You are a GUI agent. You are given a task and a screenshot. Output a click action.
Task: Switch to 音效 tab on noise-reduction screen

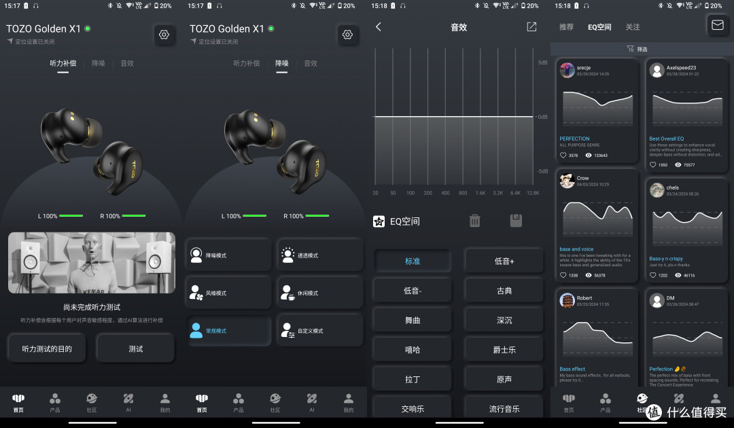click(311, 63)
